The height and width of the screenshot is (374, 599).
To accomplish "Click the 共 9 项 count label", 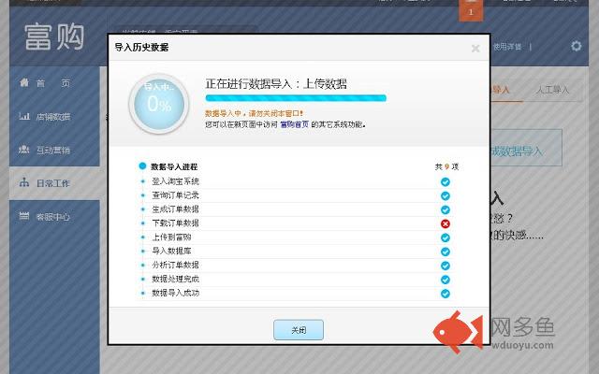I will click(446, 166).
